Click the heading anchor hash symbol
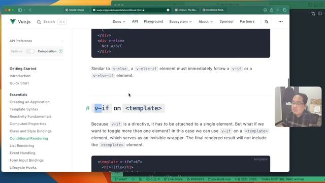 [88, 108]
